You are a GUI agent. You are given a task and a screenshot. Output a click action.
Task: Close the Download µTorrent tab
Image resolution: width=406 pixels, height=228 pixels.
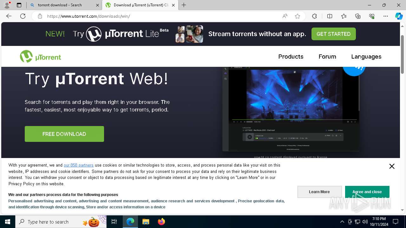[173, 5]
